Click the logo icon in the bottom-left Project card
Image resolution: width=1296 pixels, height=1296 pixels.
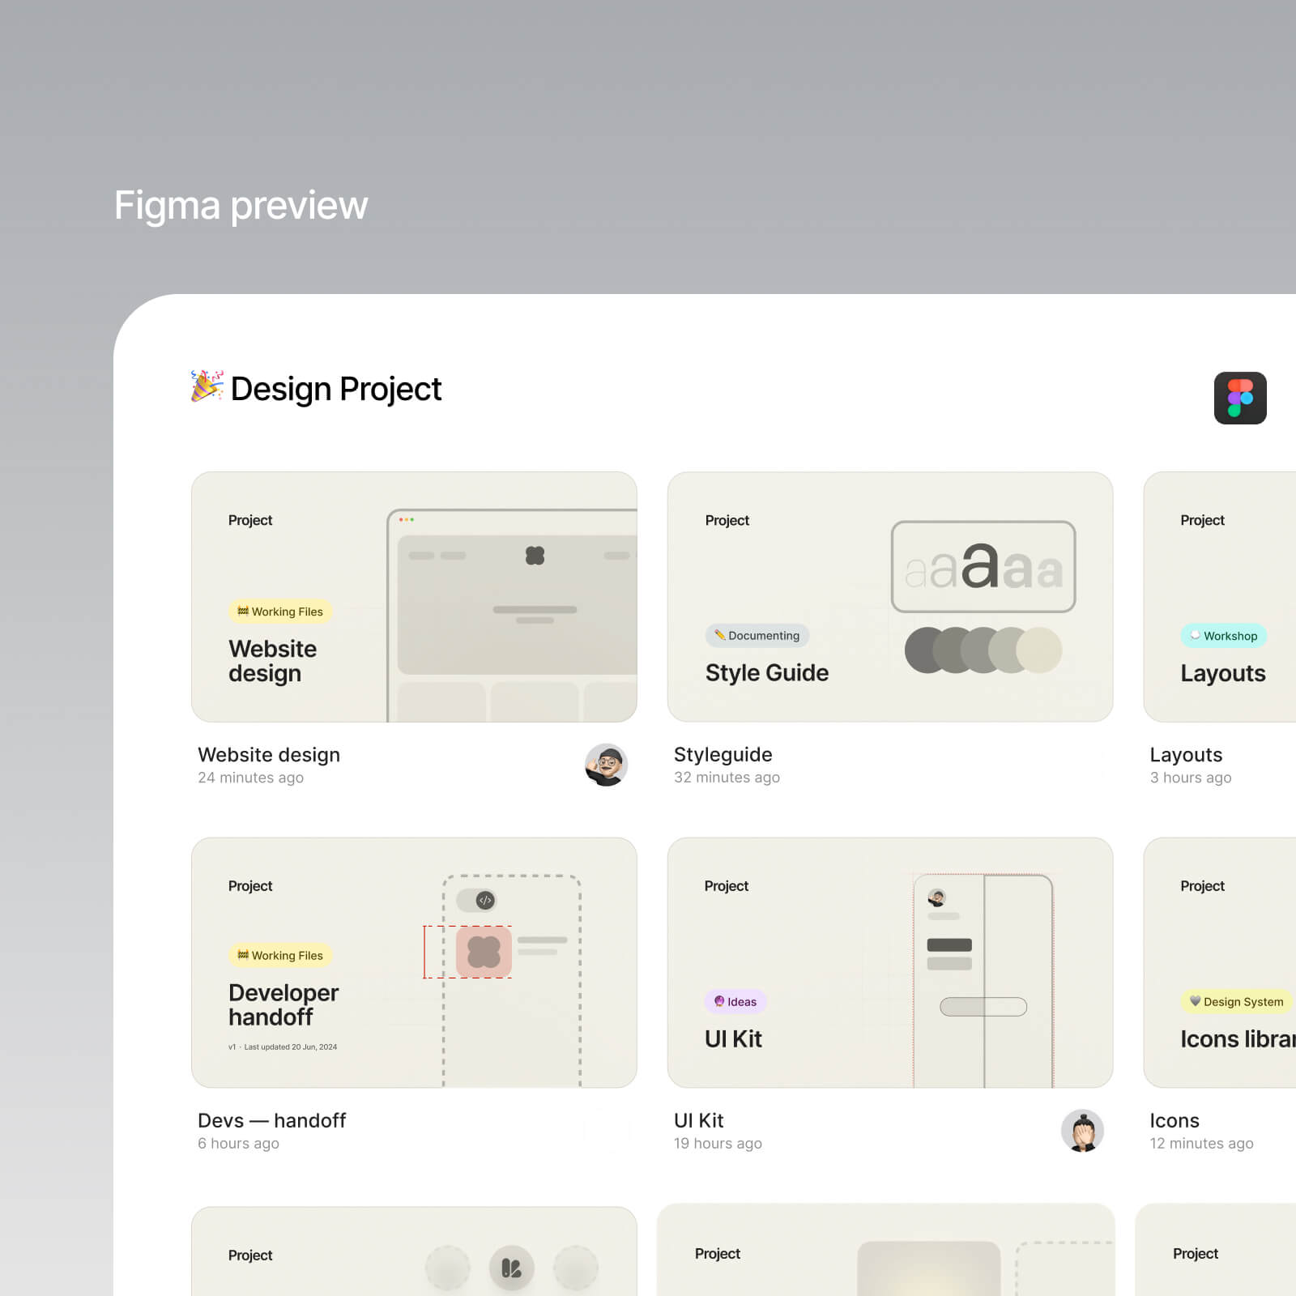point(513,1266)
